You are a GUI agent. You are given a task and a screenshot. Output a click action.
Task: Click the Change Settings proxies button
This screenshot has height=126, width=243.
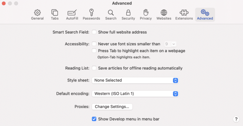(112, 107)
